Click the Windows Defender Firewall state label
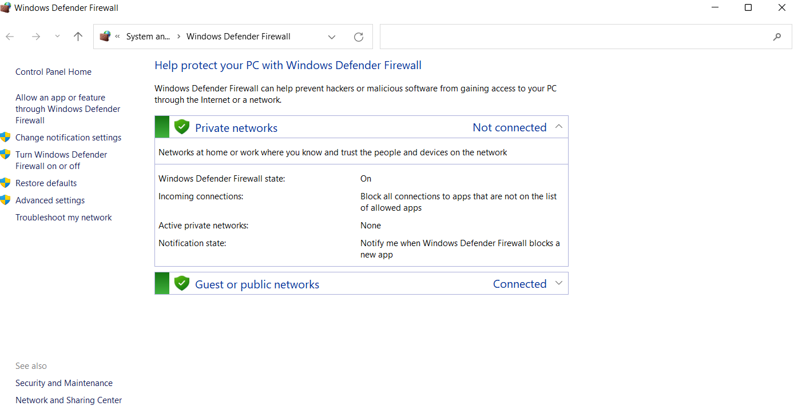Viewport: 794px width, 414px height. (221, 179)
